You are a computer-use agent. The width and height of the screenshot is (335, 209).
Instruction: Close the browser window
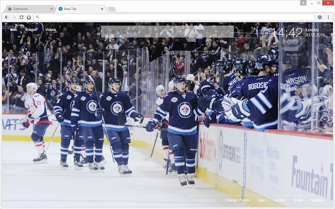pos(328,3)
